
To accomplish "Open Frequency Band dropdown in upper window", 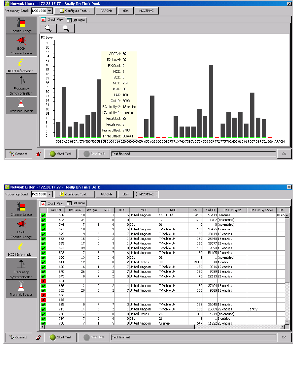I will 50,11.
